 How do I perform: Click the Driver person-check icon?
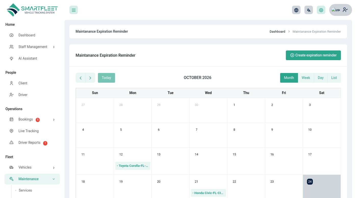(x=11, y=95)
